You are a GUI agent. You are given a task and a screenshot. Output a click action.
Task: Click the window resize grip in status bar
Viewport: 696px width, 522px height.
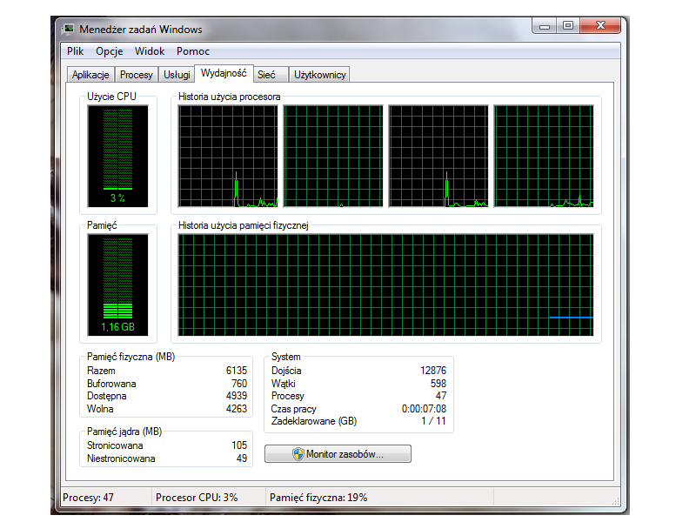pyautogui.click(x=615, y=502)
